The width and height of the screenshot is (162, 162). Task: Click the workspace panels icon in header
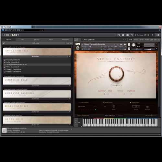128,35
